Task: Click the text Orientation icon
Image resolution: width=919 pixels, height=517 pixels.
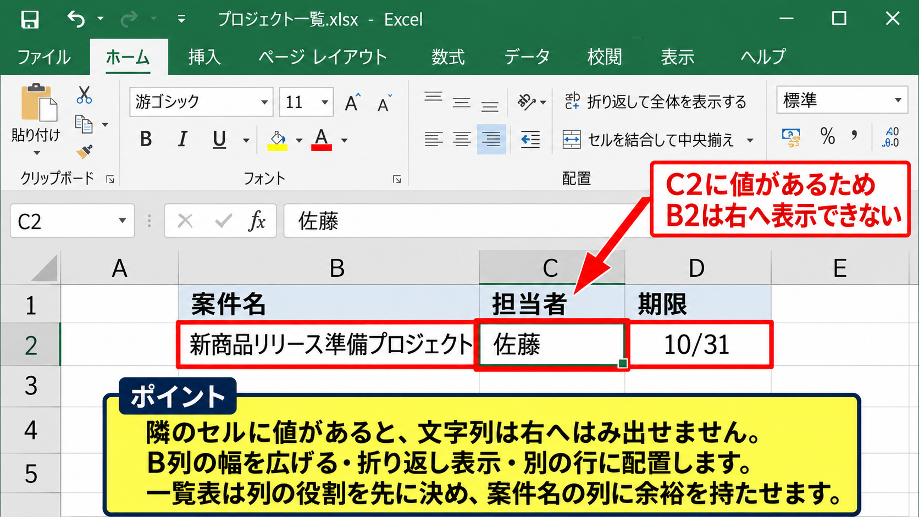Action: click(x=527, y=102)
